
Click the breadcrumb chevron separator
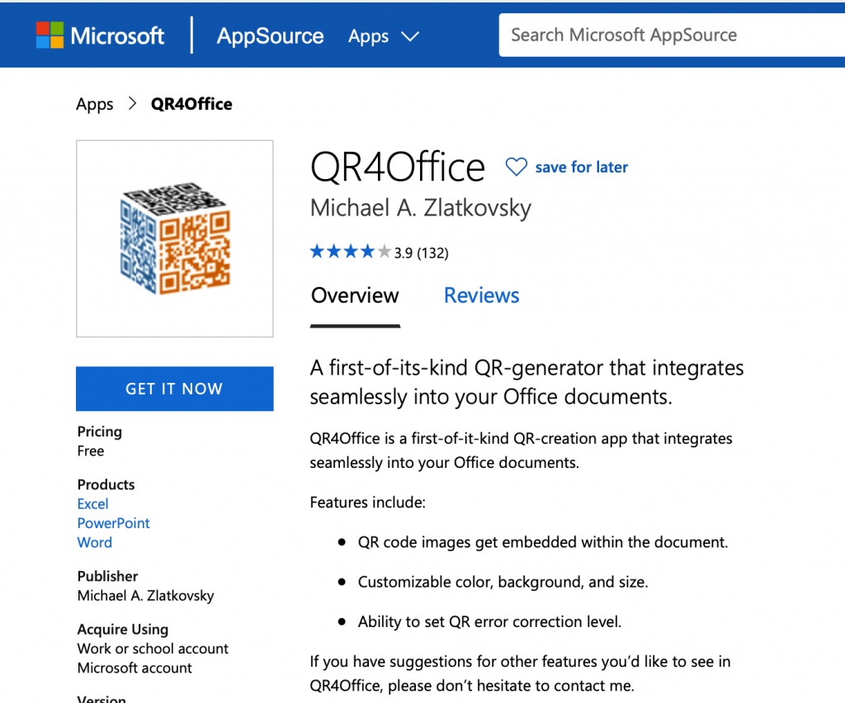132,104
